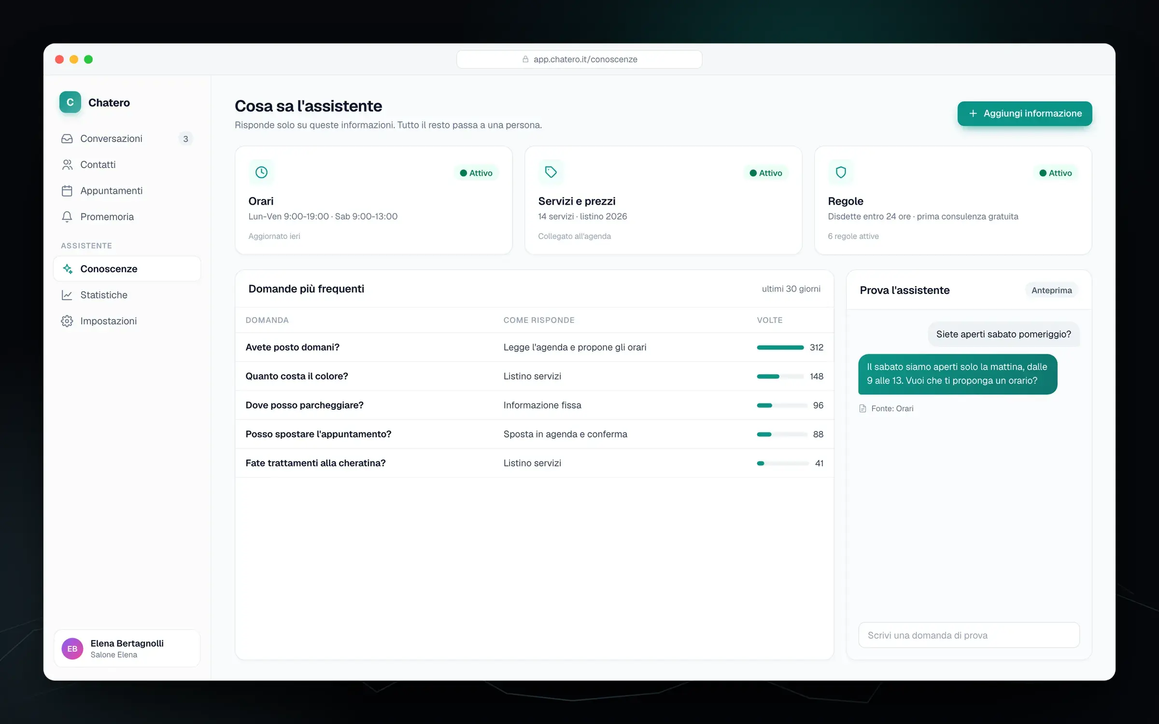Click the Promemoria bell icon
The image size is (1159, 724).
67,217
